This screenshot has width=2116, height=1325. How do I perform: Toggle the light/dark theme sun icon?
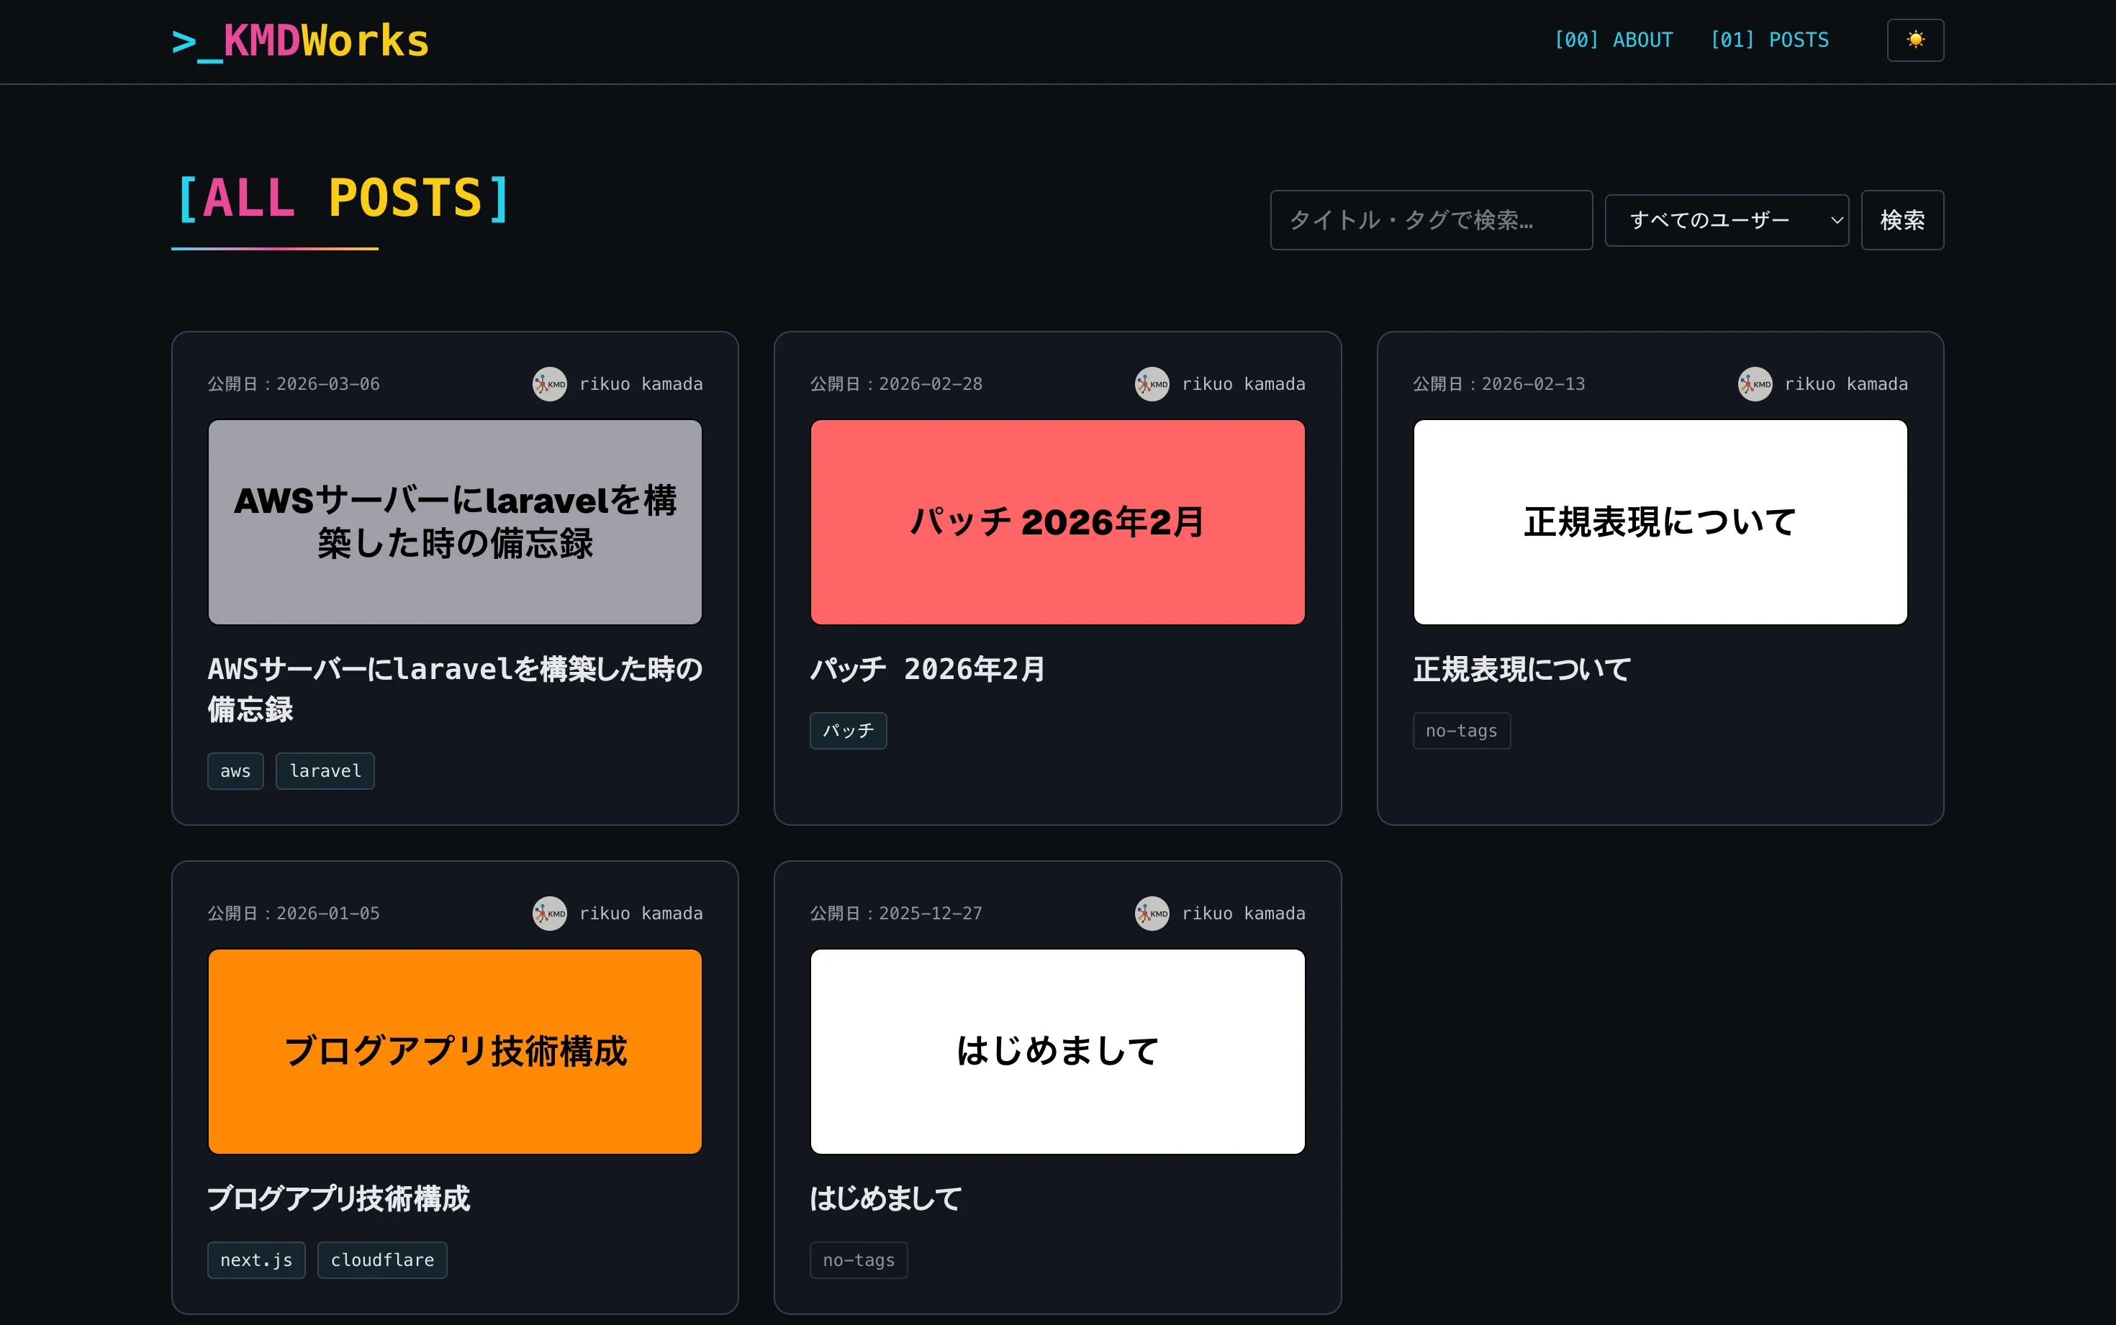tap(1915, 40)
